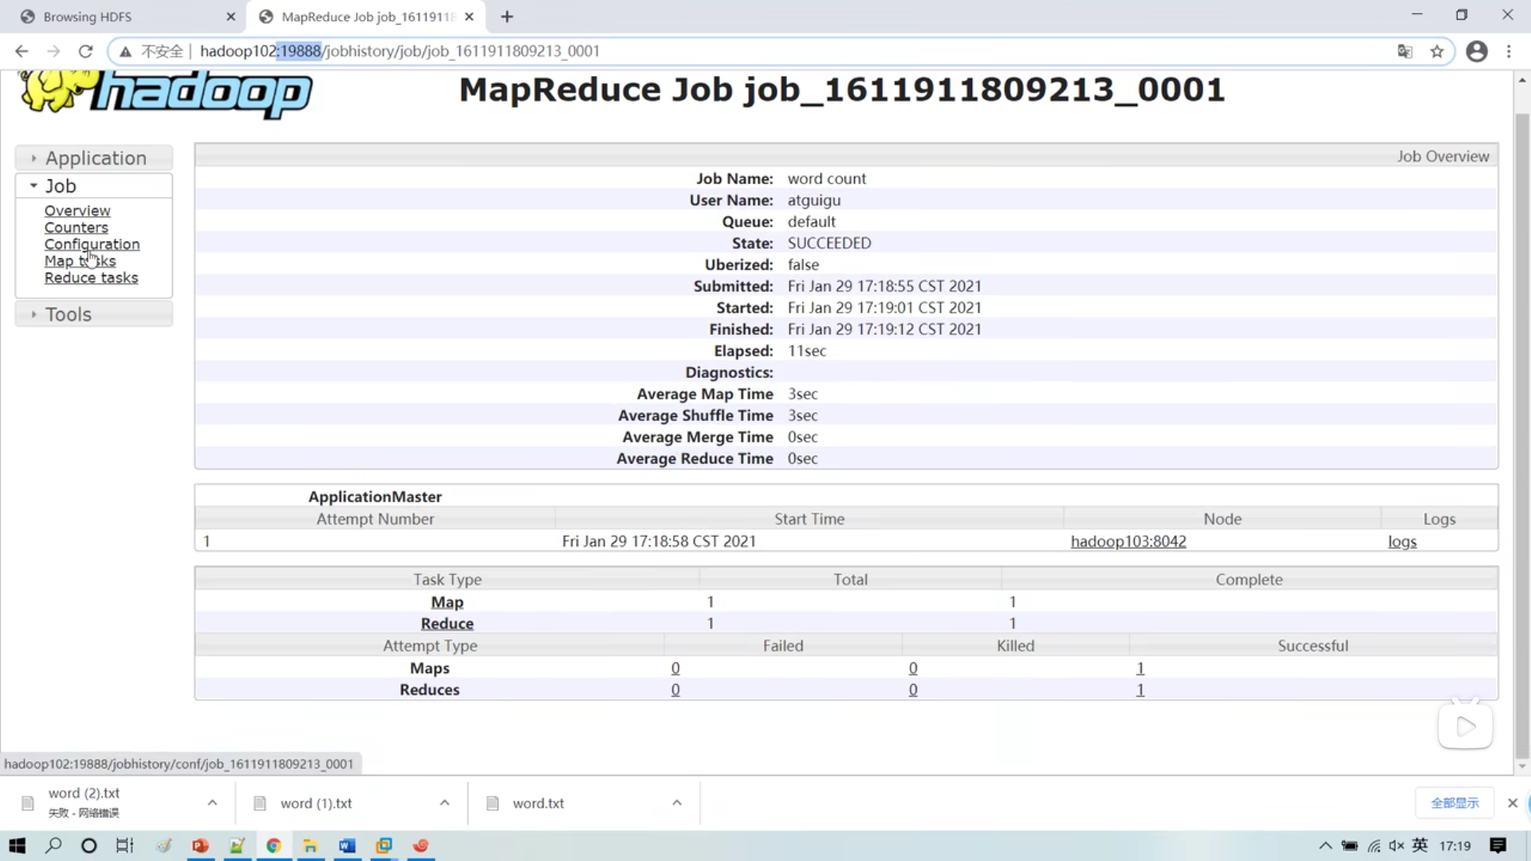Image resolution: width=1531 pixels, height=861 pixels.
Task: Reload the page with refresh icon
Action: (85, 51)
